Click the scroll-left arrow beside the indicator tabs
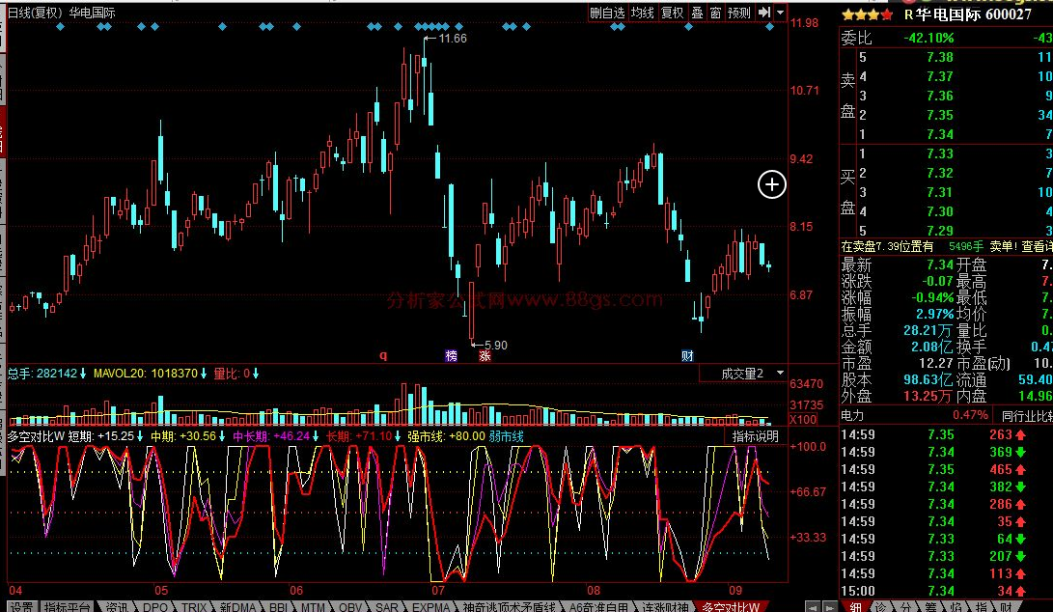The height and width of the screenshot is (612, 1053). point(813,607)
